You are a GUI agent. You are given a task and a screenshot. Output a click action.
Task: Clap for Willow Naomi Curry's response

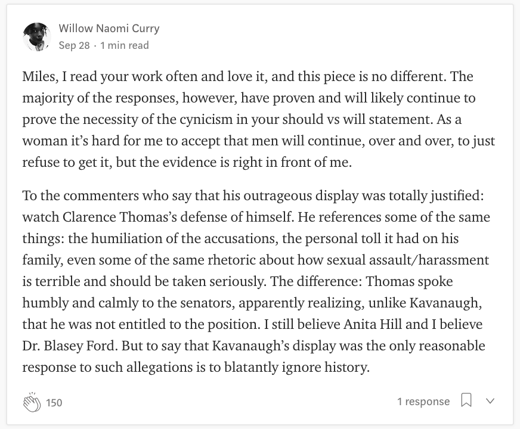[x=32, y=402]
